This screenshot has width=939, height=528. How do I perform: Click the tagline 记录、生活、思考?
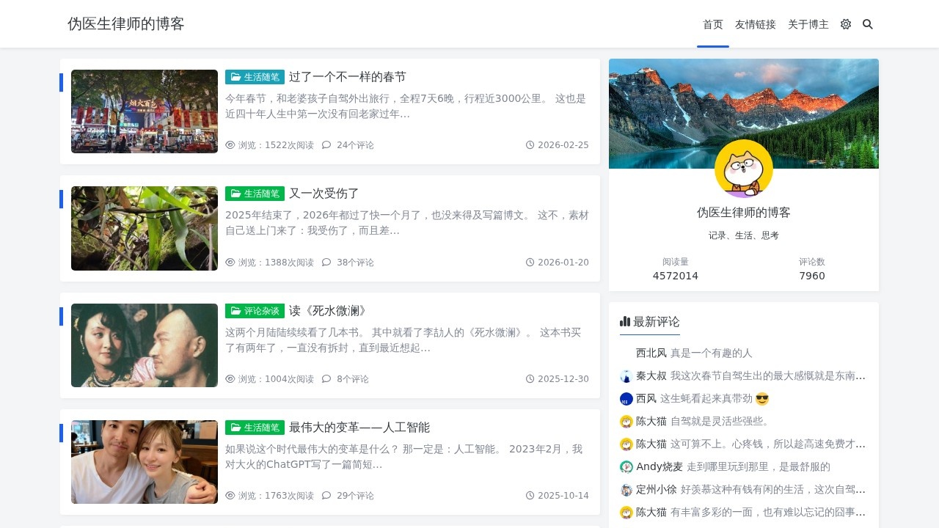[744, 235]
